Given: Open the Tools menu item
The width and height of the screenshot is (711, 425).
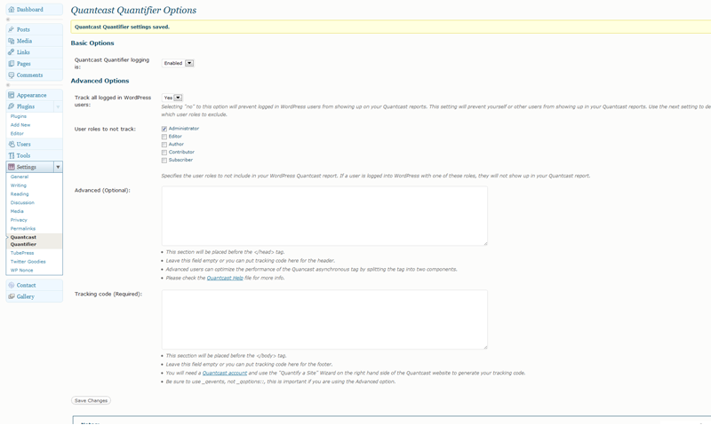Looking at the screenshot, I should coord(34,155).
